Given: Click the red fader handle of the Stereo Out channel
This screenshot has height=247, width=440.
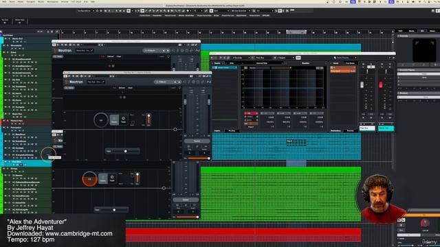Looking at the screenshot, I should (381, 84).
